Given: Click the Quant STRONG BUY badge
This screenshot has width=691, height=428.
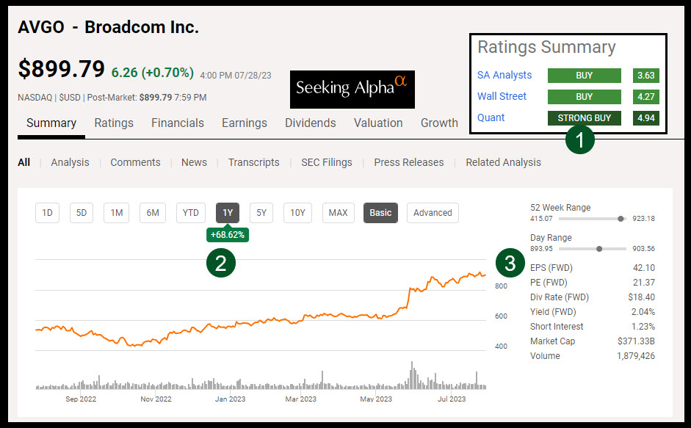Looking at the screenshot, I should [x=585, y=117].
